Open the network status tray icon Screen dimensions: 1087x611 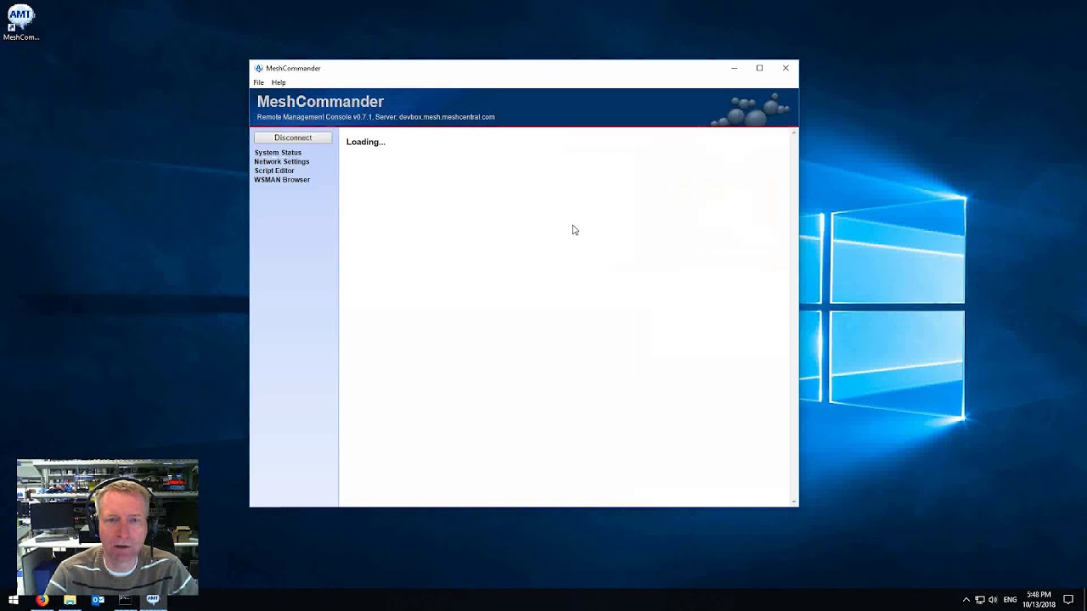pos(979,600)
